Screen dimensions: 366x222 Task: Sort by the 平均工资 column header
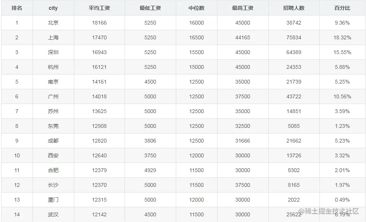pyautogui.click(x=100, y=8)
